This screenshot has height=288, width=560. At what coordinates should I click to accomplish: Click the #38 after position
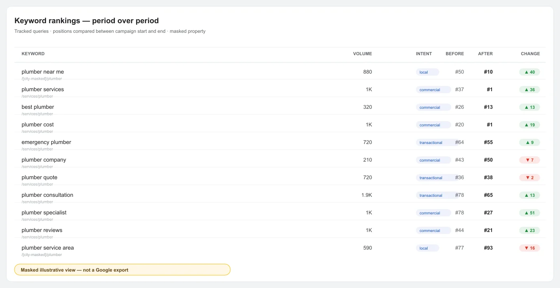tap(488, 178)
